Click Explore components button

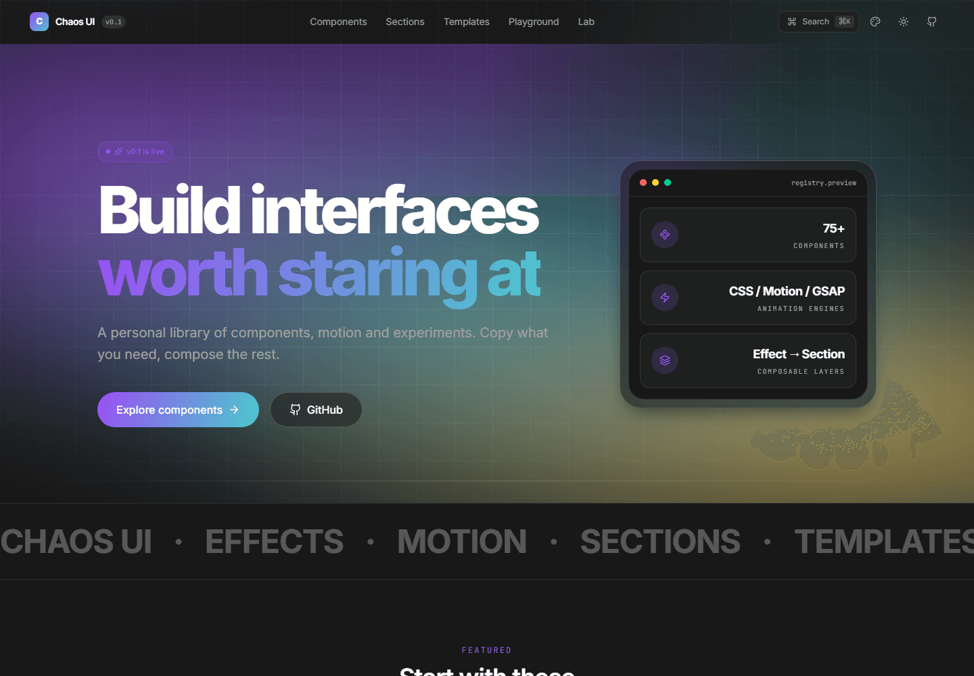coord(178,410)
